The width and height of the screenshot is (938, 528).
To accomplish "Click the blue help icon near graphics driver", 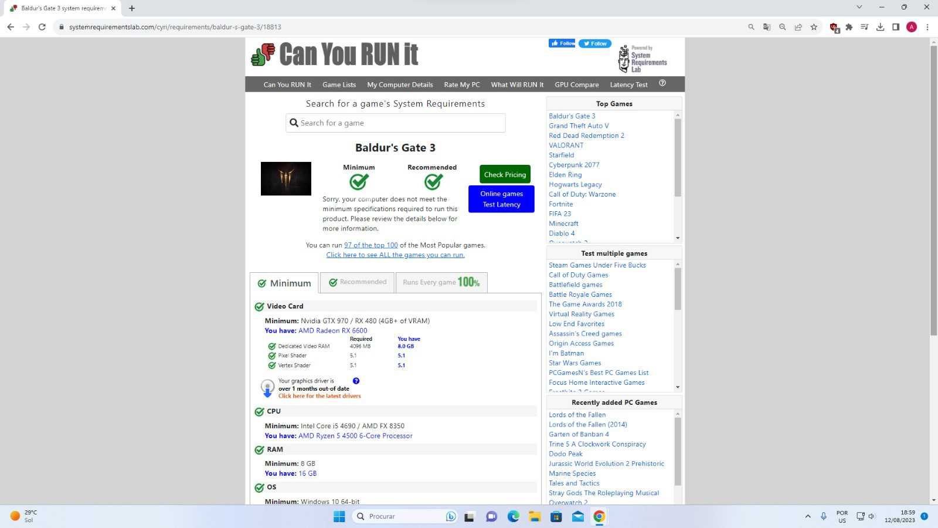I will pyautogui.click(x=356, y=381).
